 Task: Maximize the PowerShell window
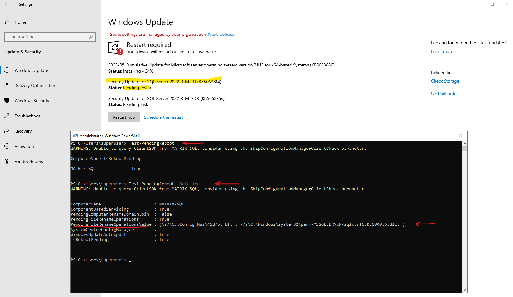(x=446, y=136)
